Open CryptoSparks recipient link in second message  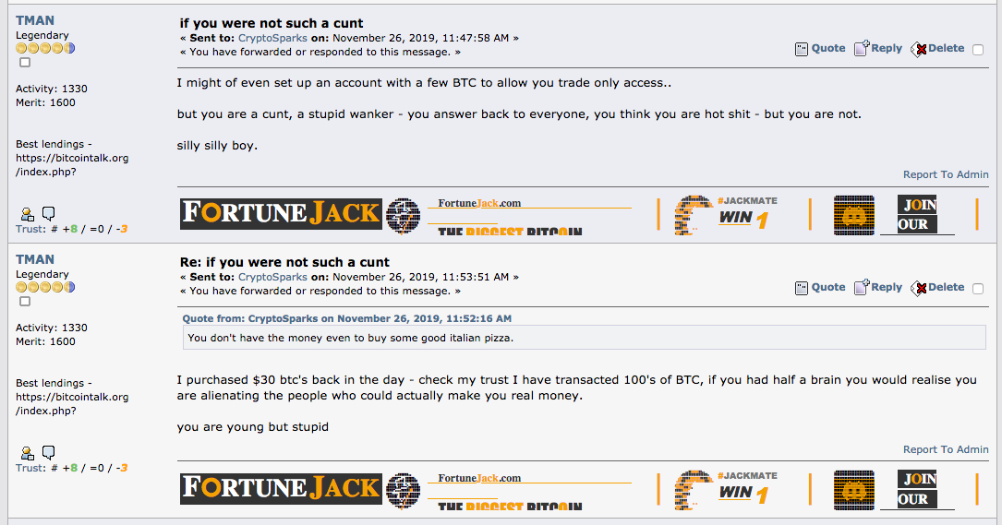tap(272, 277)
